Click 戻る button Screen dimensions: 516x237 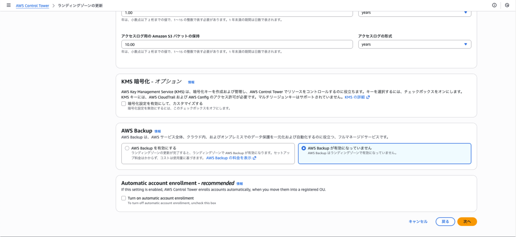click(x=445, y=222)
